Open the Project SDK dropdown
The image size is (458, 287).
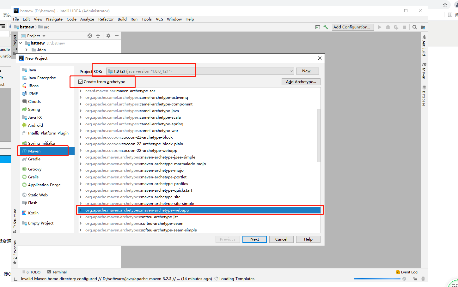(x=200, y=71)
